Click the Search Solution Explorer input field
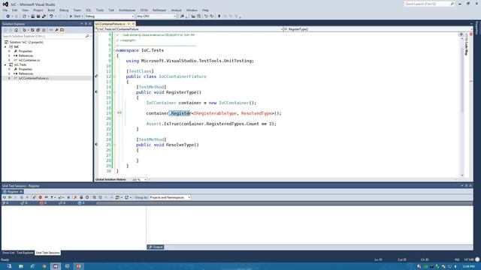 coord(46,36)
